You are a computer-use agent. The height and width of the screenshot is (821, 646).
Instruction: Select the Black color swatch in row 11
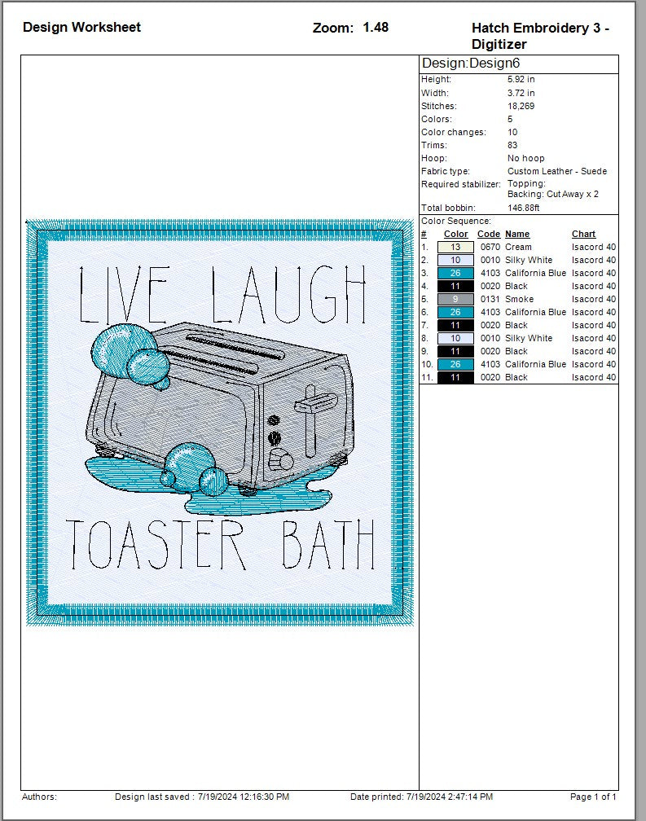455,377
